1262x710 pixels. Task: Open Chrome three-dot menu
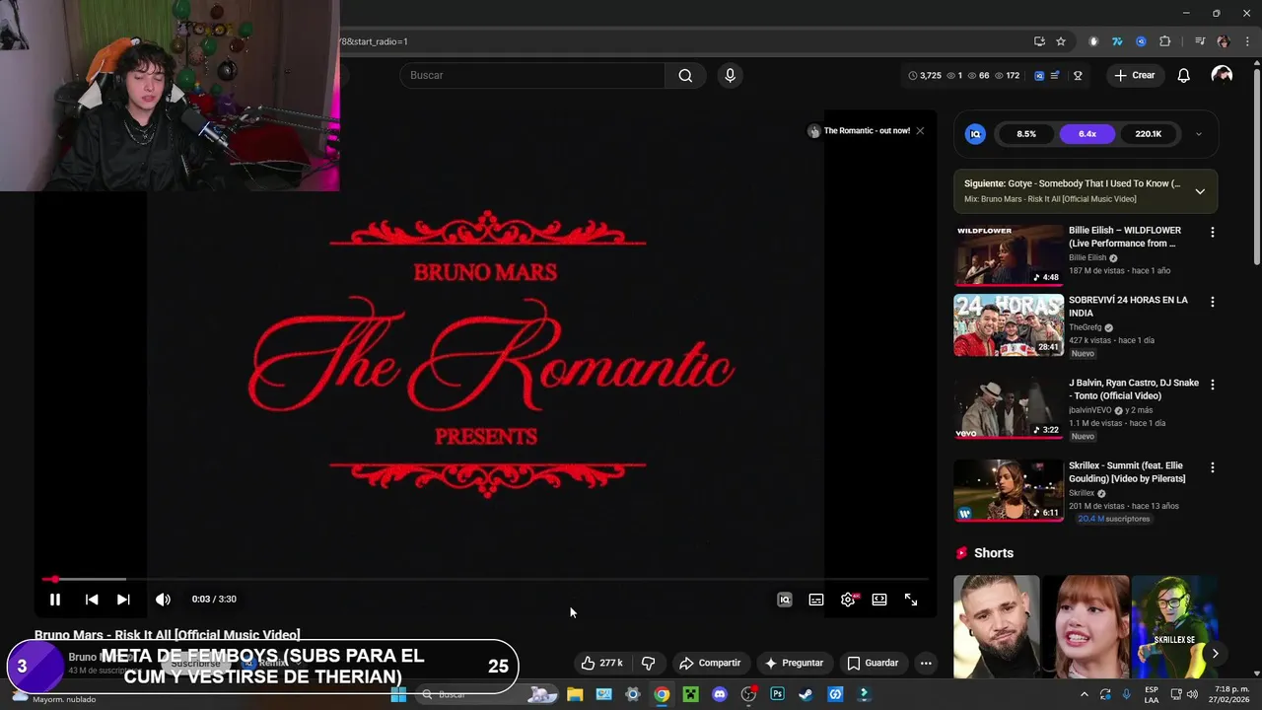click(x=1247, y=41)
